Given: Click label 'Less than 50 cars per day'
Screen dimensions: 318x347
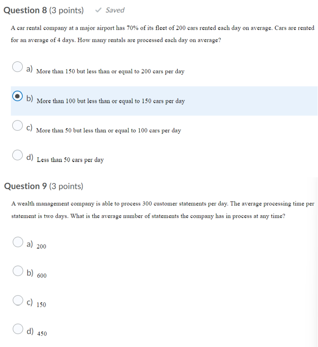Looking at the screenshot, I should [x=70, y=160].
